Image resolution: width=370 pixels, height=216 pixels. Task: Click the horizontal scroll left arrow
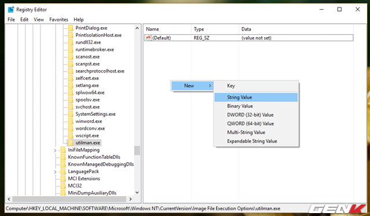(9, 199)
